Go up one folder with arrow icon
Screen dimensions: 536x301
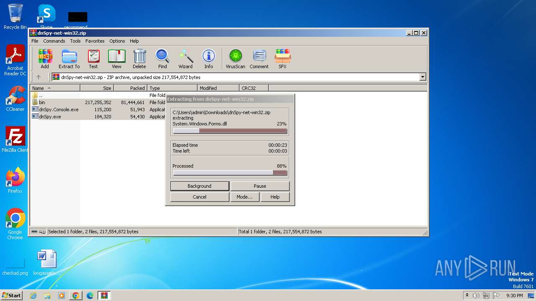tap(39, 77)
